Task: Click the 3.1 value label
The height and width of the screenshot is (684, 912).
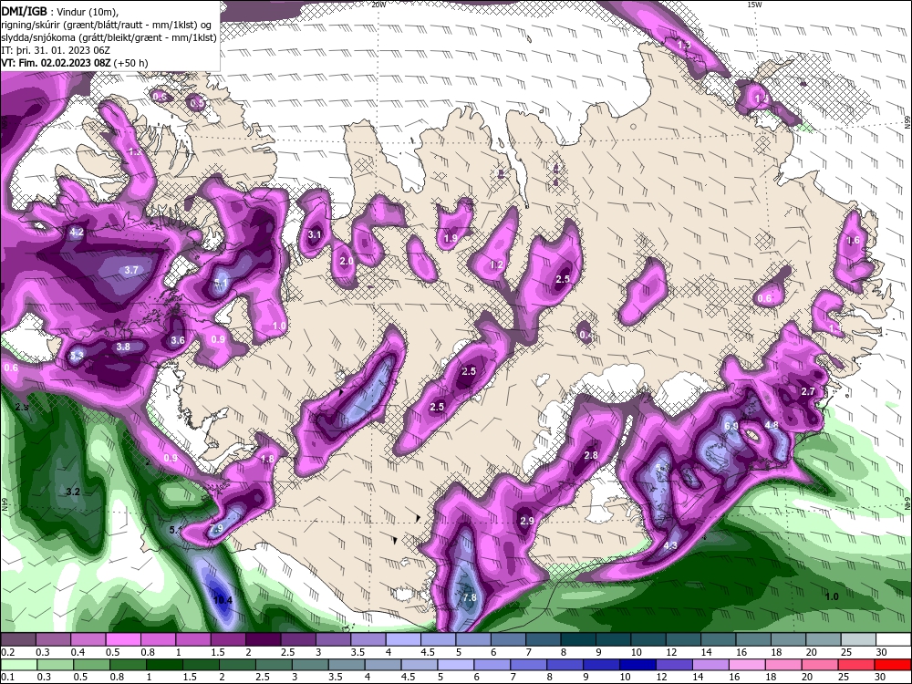Action: [x=314, y=235]
